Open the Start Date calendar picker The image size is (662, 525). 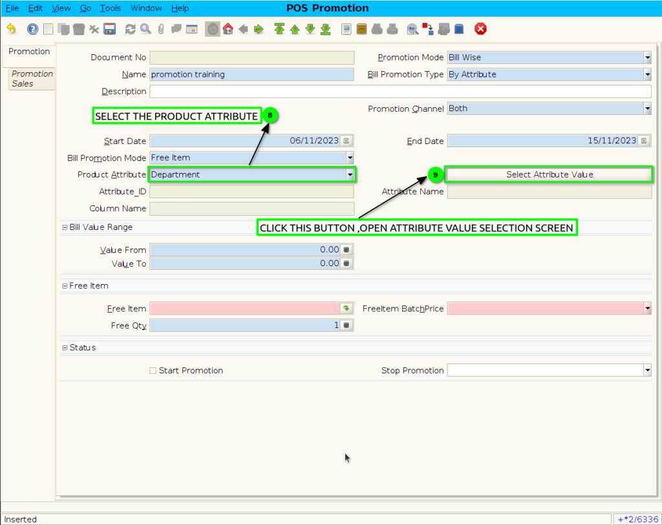pos(347,141)
